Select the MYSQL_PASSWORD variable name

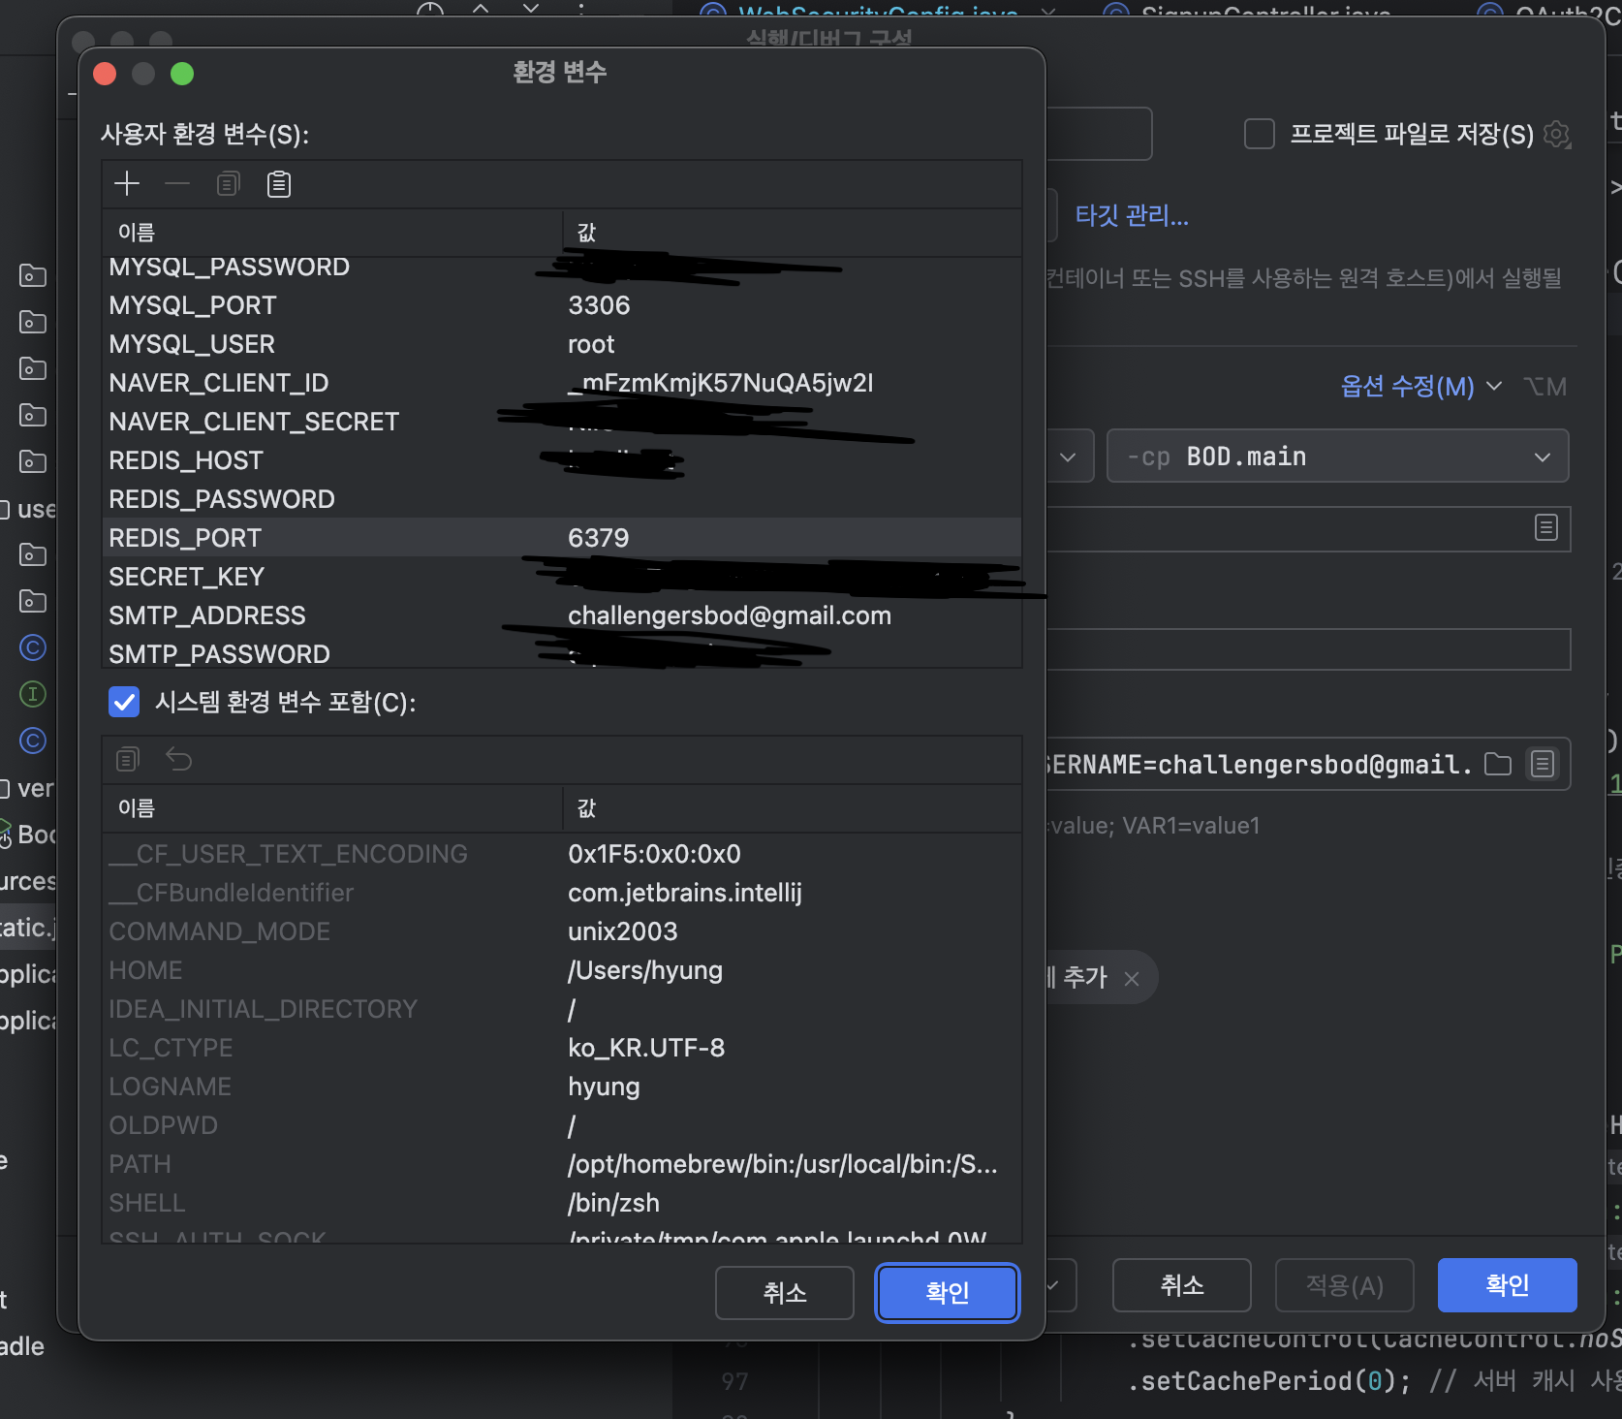(x=229, y=267)
